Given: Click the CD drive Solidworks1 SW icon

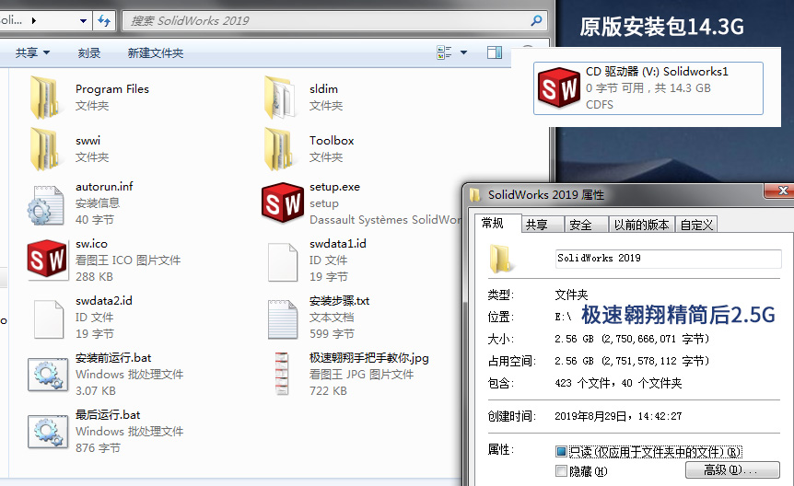Looking at the screenshot, I should point(558,87).
